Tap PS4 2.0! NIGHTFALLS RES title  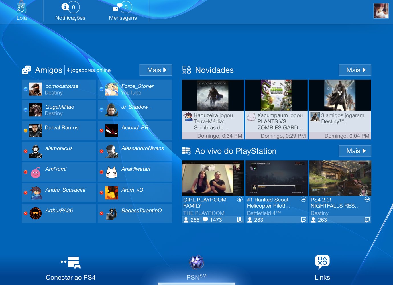pyautogui.click(x=335, y=203)
